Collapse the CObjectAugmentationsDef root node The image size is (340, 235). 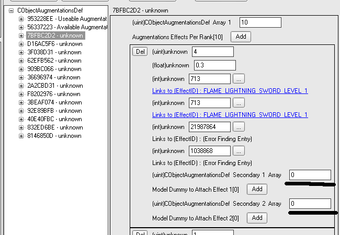pyautogui.click(x=12, y=10)
